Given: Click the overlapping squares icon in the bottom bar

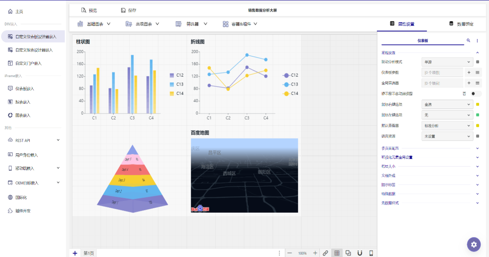Looking at the screenshot, I should [x=348, y=253].
